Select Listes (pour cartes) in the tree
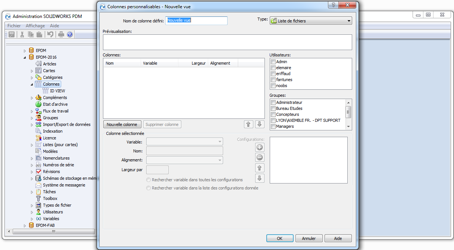The height and width of the screenshot is (250, 454). (60, 145)
